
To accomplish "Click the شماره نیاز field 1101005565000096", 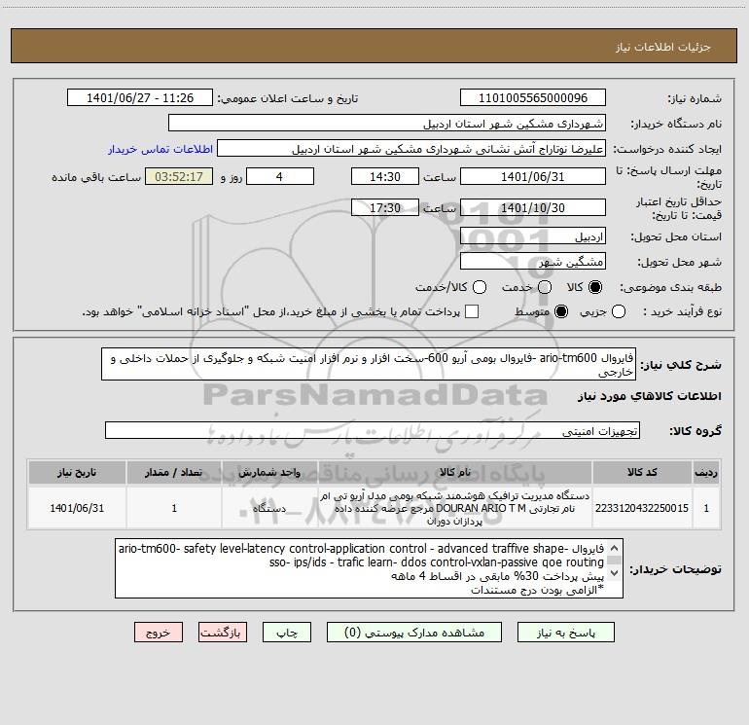I will click(x=533, y=98).
